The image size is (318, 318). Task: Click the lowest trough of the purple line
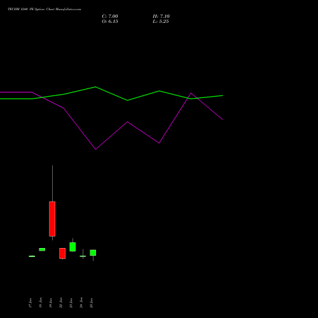tap(95, 149)
